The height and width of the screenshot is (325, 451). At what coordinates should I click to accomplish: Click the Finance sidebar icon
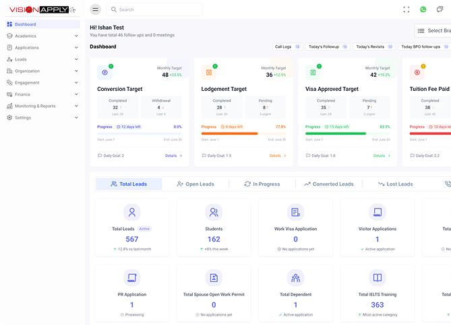(x=9, y=94)
